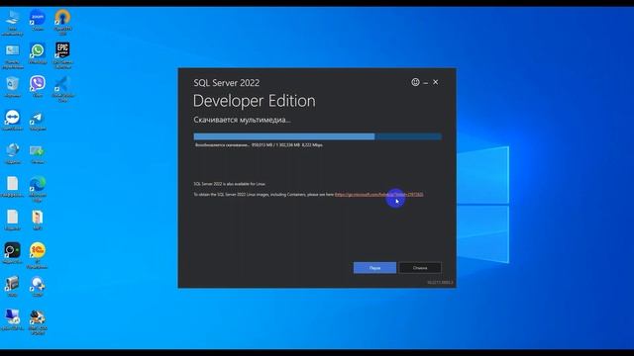Select blank document file beside the portrait file

click(12, 220)
